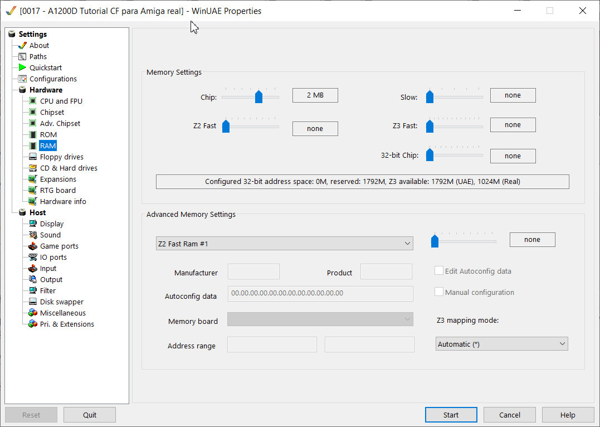600x427 pixels.
Task: Select the Chipset settings page
Action: [x=52, y=112]
